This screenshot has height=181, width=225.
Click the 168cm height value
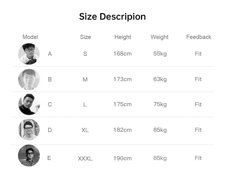coord(122,54)
